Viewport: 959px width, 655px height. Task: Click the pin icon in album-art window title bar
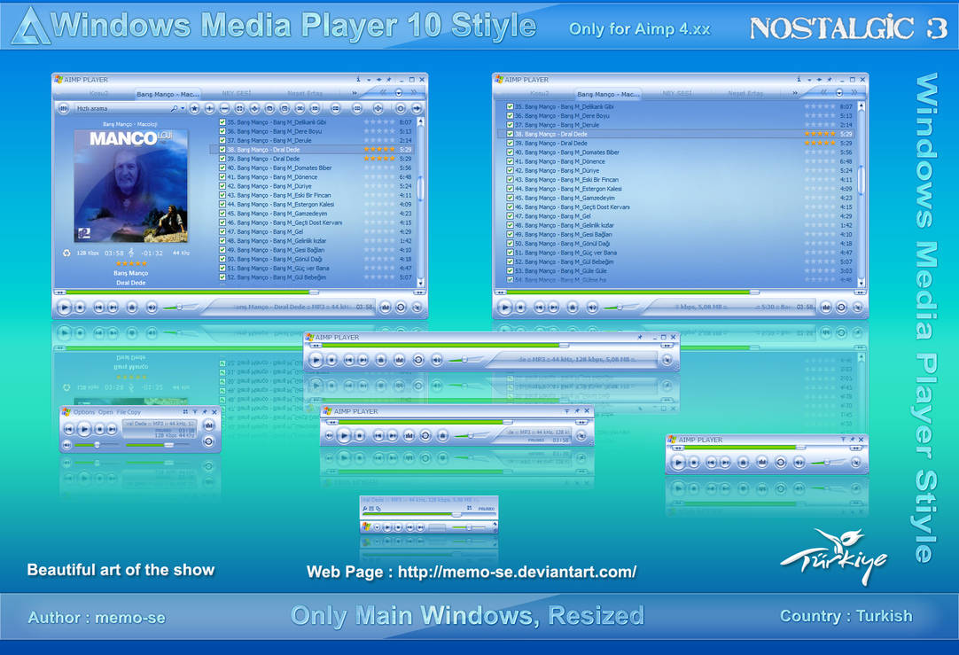[x=389, y=80]
